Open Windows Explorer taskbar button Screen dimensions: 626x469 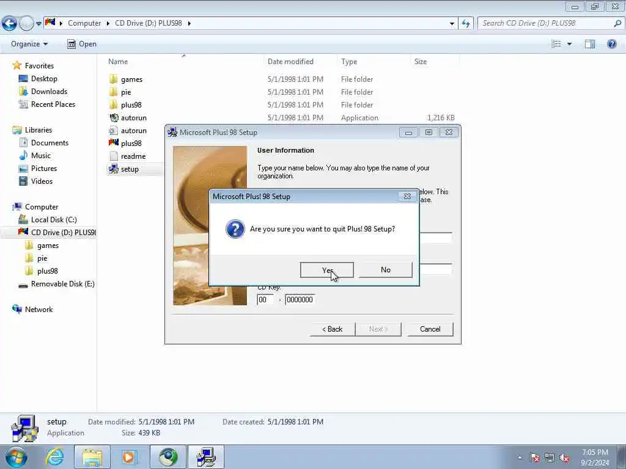[x=92, y=457]
